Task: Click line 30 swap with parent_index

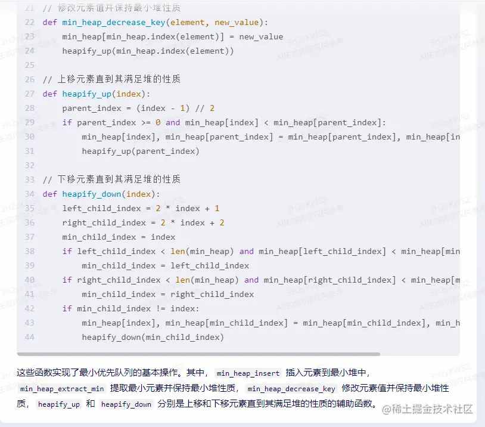Action: pos(271,137)
